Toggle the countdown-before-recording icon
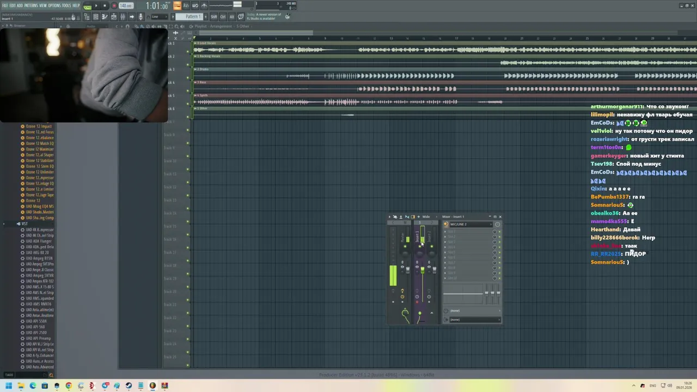697x392 pixels. [x=186, y=5]
